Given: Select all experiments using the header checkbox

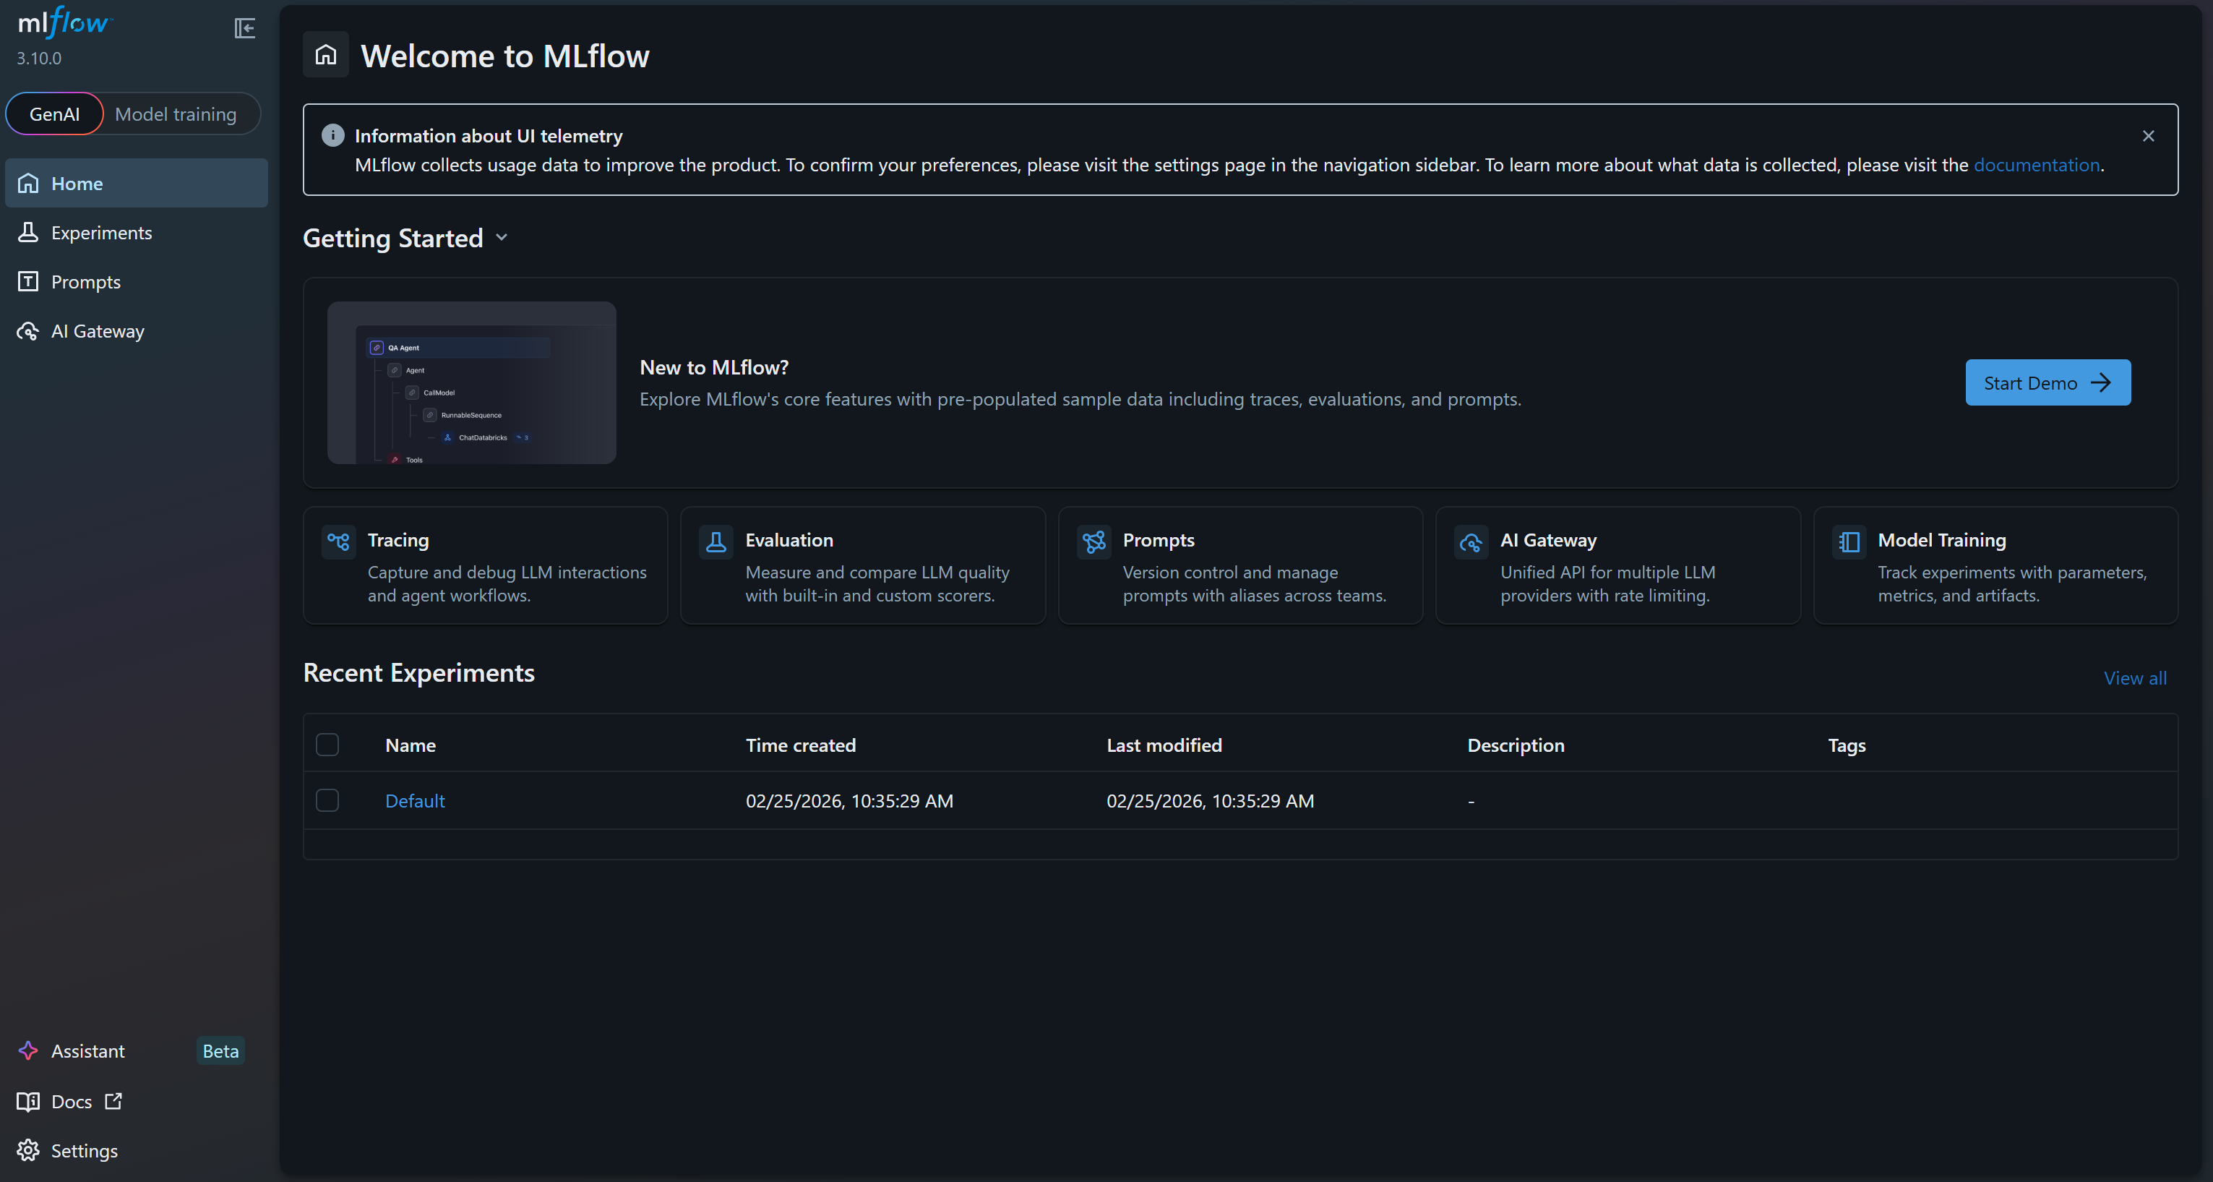Looking at the screenshot, I should [327, 745].
